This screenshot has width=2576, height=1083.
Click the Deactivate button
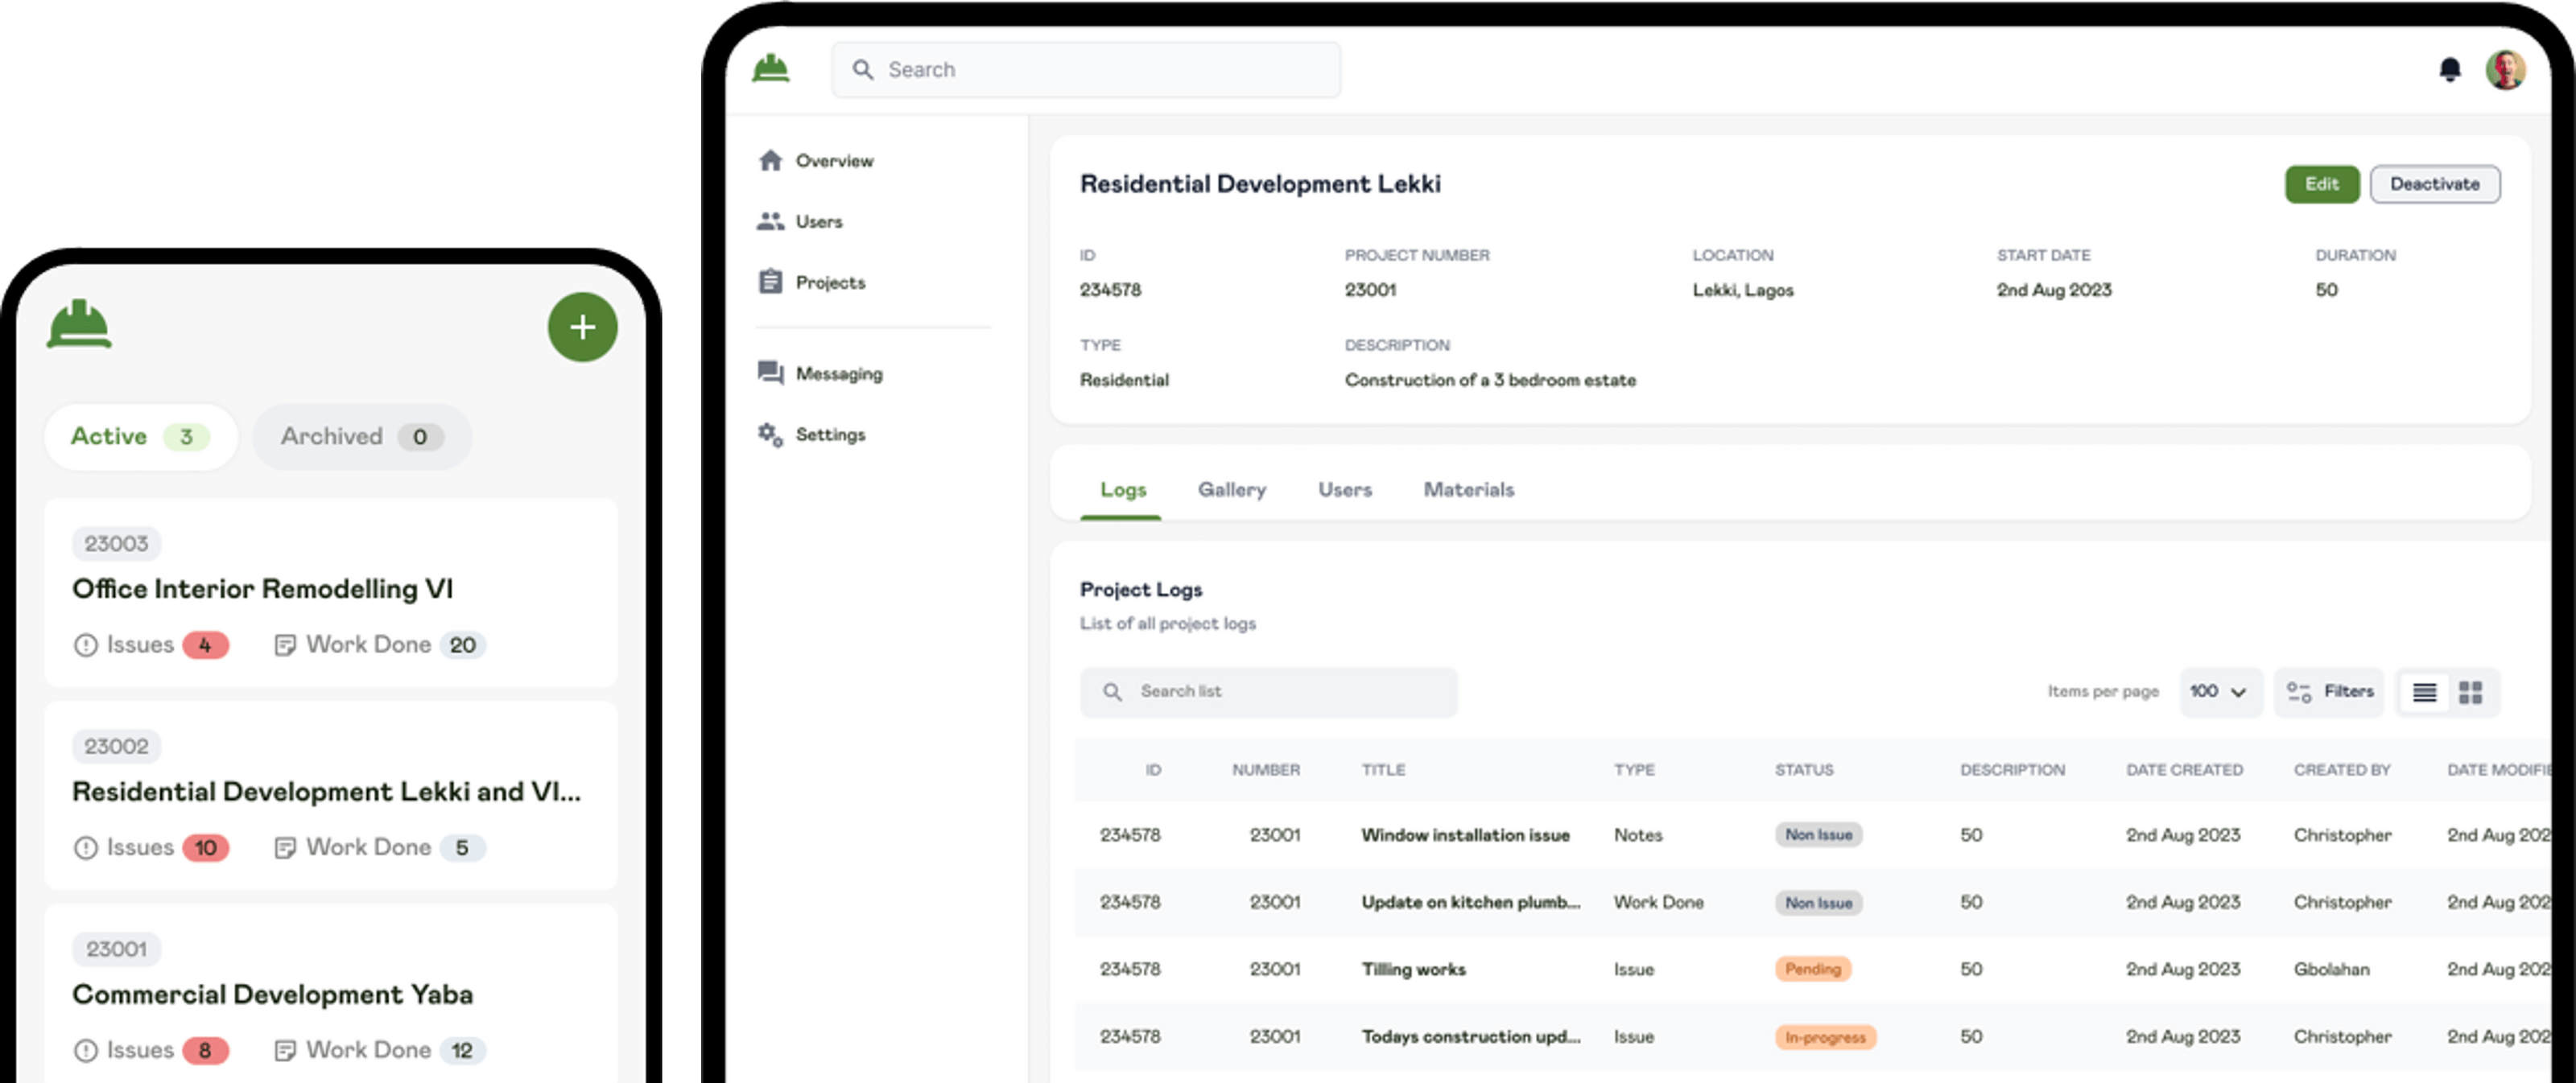2434,183
